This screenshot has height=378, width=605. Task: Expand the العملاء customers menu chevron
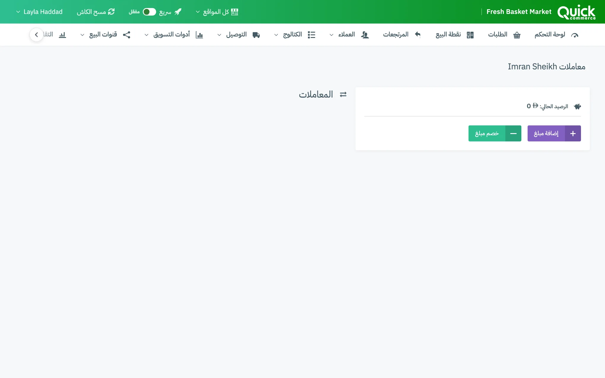pos(331,35)
